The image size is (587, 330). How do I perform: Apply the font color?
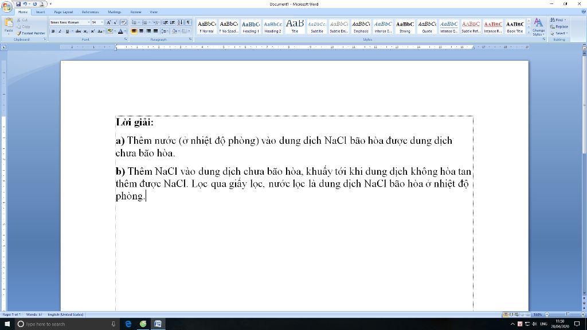pos(120,32)
